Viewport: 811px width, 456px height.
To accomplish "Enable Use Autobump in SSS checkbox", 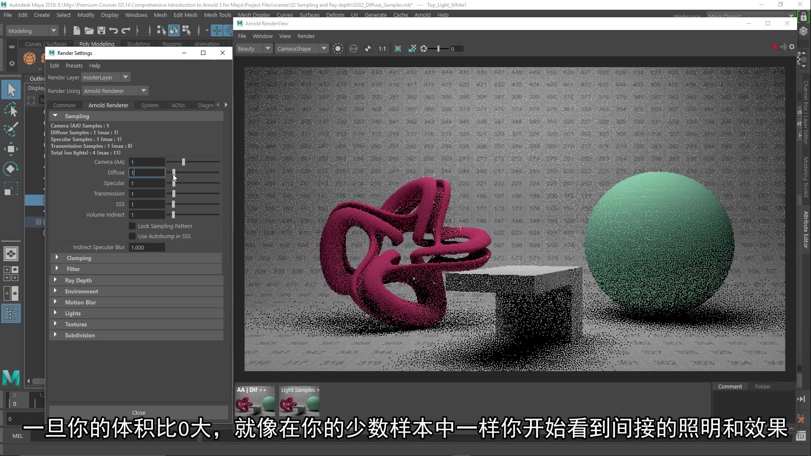I will pos(133,236).
